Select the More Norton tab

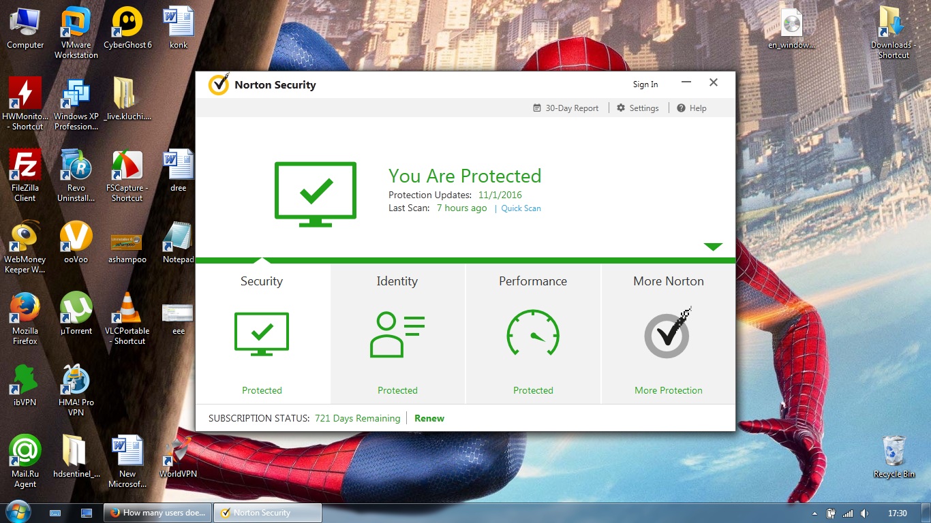click(669, 334)
